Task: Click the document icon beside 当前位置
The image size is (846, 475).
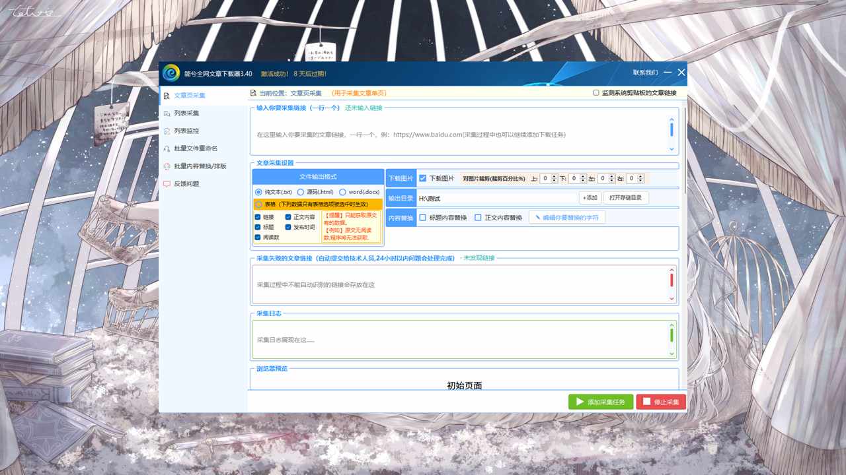Action: 253,94
